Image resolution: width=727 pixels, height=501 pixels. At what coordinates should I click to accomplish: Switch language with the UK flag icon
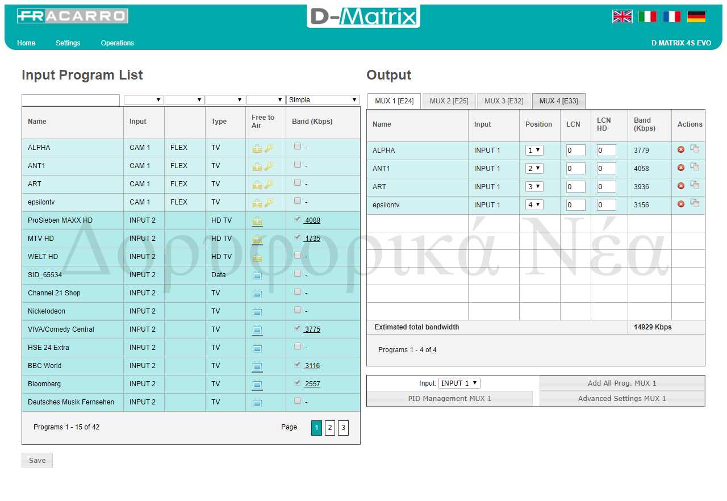[x=622, y=16]
